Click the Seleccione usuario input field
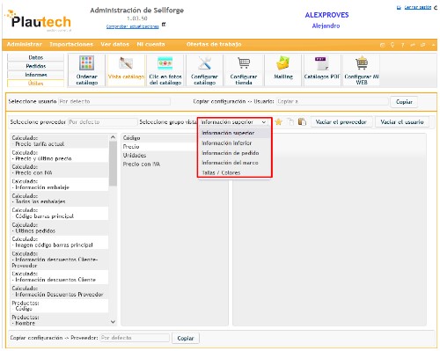The width and height of the screenshot is (440, 351). point(114,101)
